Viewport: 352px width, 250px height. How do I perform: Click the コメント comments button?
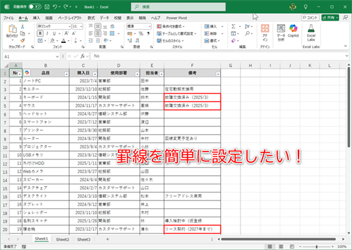(x=310, y=18)
